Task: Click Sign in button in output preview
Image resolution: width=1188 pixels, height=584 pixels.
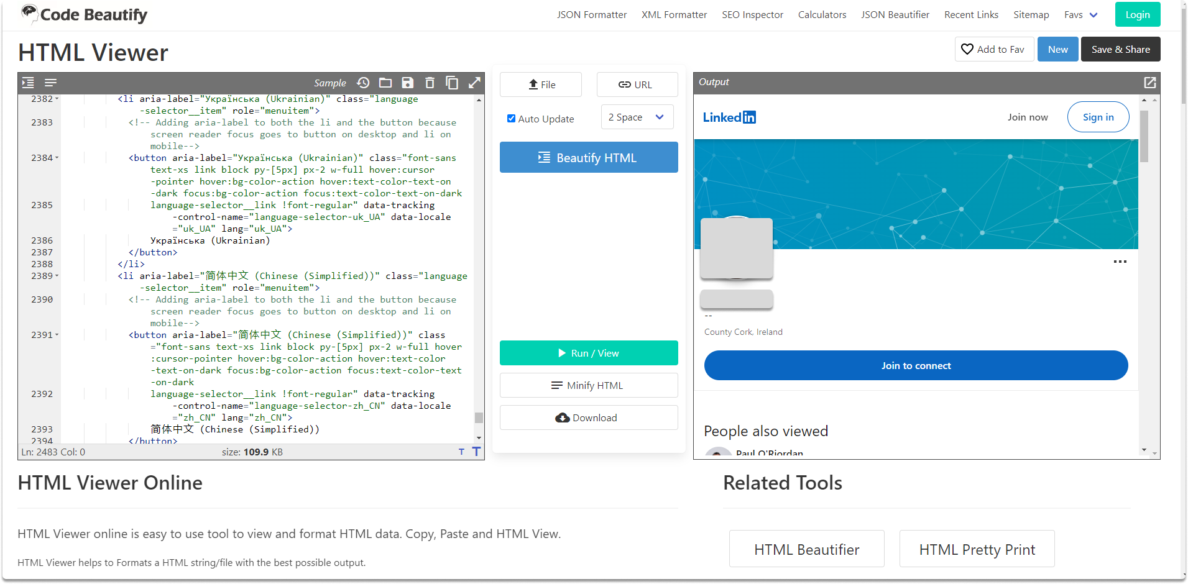Action: point(1098,117)
